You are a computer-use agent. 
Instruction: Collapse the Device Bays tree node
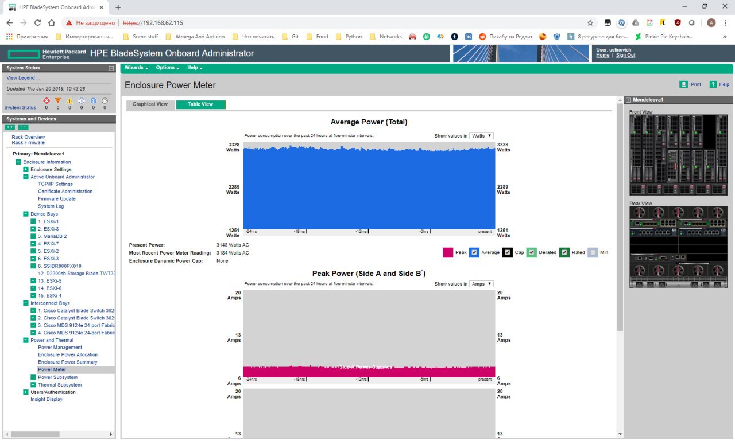(26, 214)
